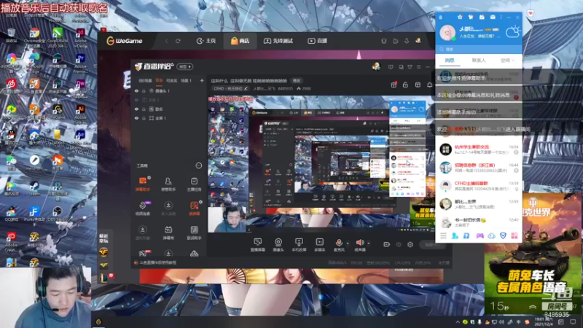Screen dimensions: 583x328
Task: Open CFHD主播招募群 QQ chat
Action: 479,186
